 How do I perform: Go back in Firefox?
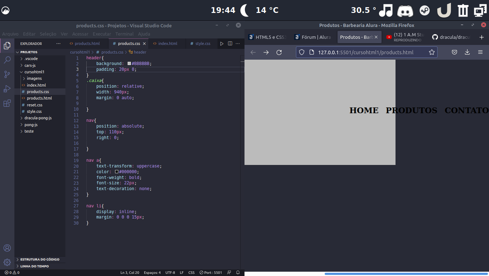pos(253,52)
